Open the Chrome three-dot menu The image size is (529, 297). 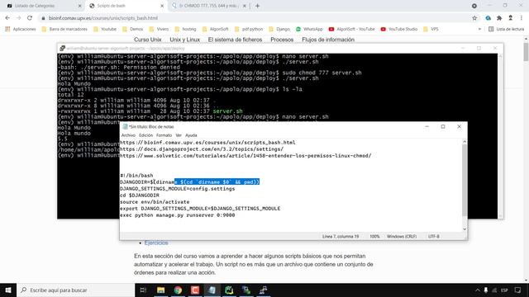point(522,18)
